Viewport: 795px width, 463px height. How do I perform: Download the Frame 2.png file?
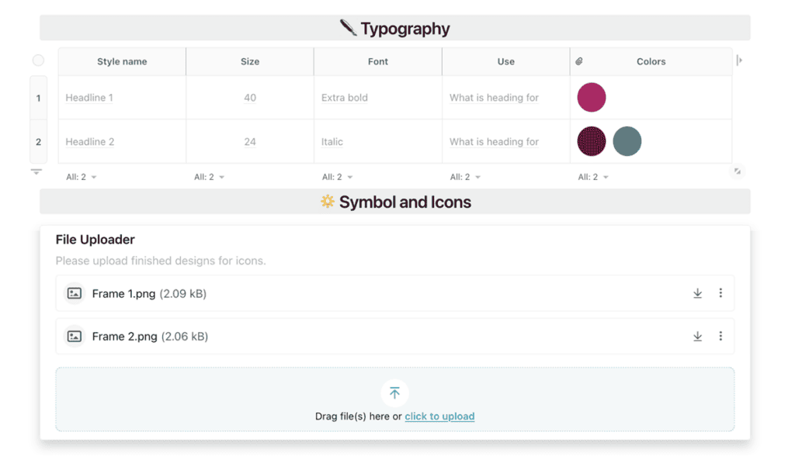click(697, 337)
